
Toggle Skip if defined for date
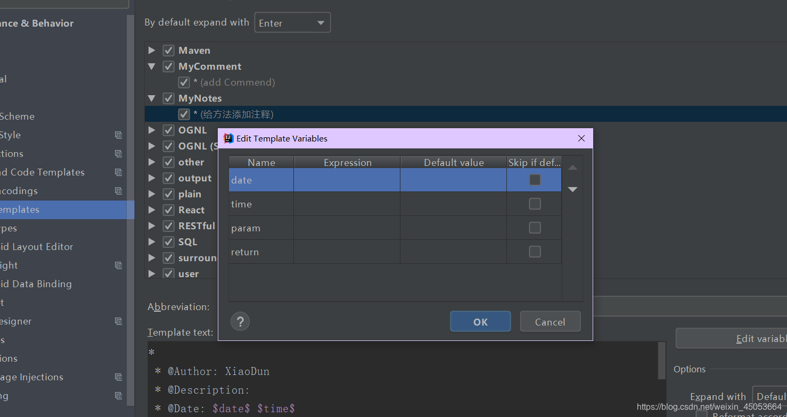coord(535,180)
